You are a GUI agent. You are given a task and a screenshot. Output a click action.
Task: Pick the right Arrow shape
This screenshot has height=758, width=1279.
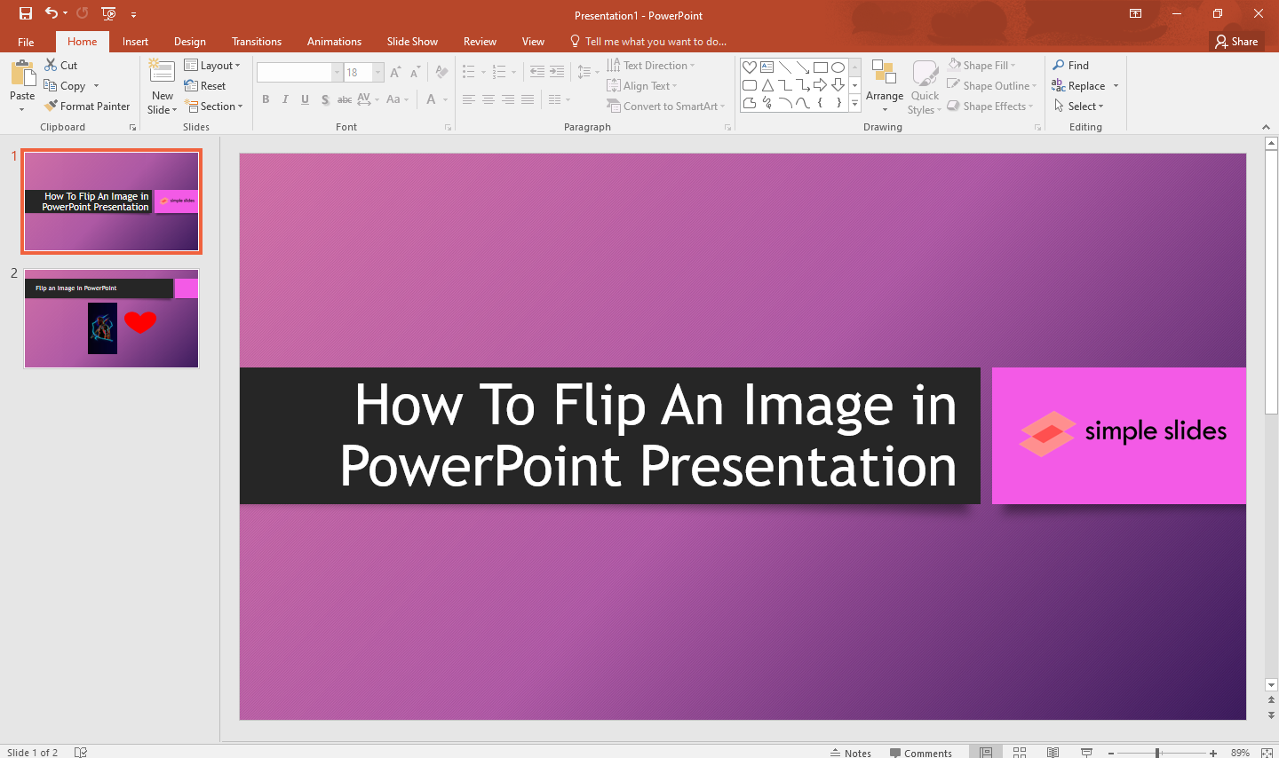click(821, 85)
